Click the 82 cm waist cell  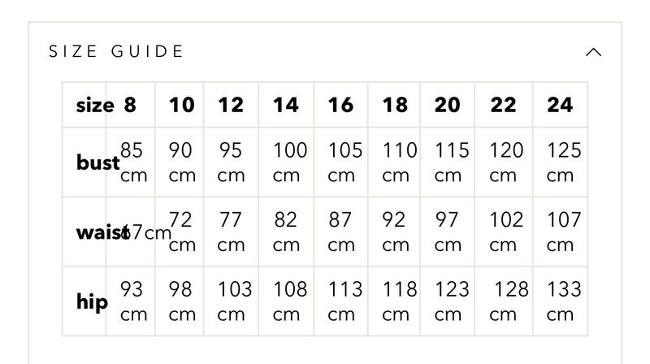pos(286,232)
